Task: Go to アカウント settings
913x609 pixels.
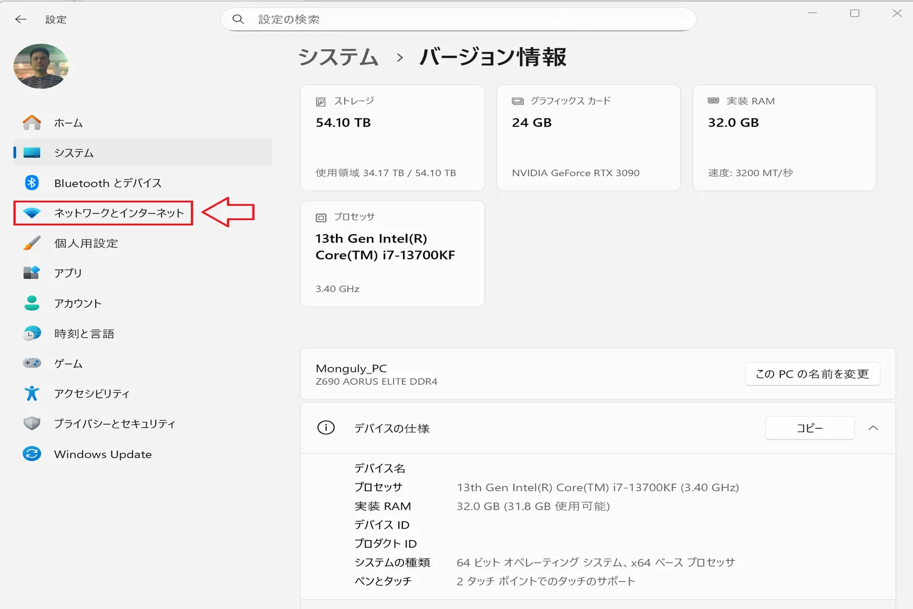Action: pyautogui.click(x=143, y=303)
